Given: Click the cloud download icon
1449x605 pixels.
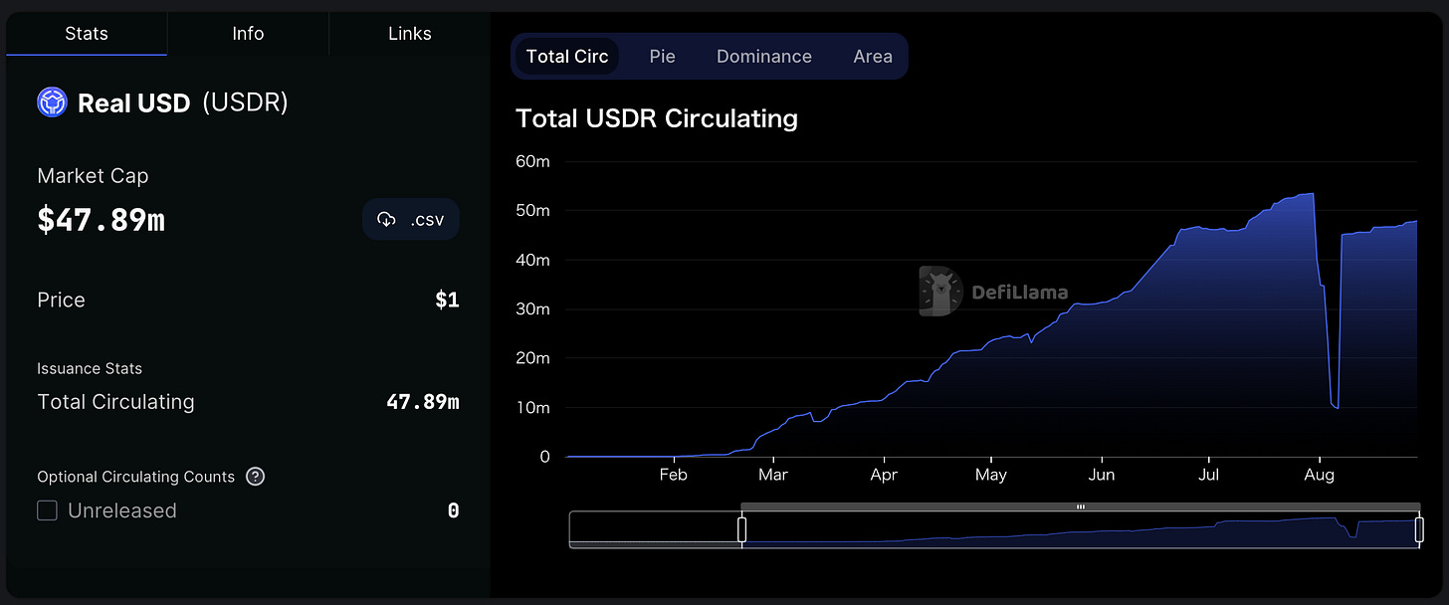Looking at the screenshot, I should [386, 220].
